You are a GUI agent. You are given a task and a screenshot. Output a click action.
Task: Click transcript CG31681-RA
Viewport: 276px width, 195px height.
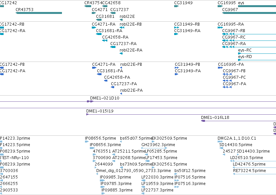coord(109,31)
